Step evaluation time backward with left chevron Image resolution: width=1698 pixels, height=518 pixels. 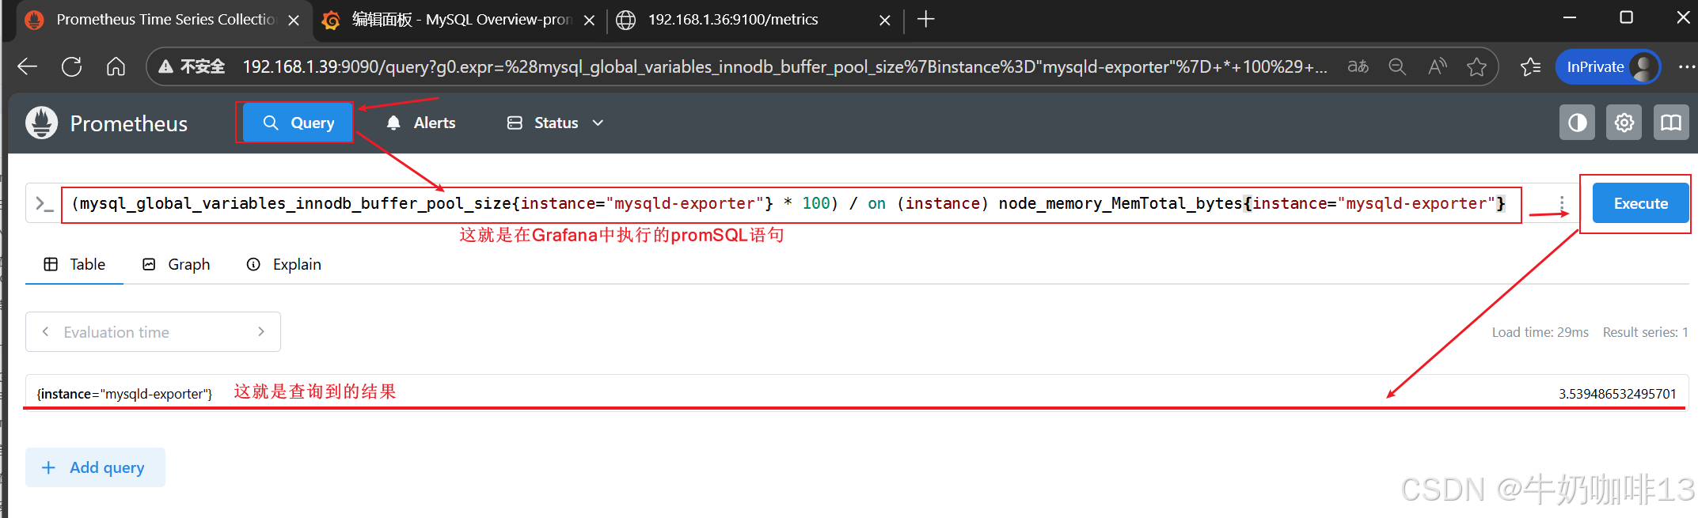(46, 332)
